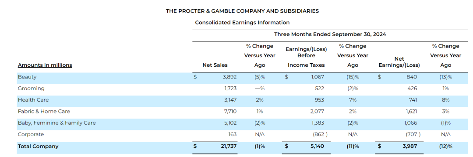Click Beauty net sales value 3,892
473x157 pixels.
(x=230, y=77)
